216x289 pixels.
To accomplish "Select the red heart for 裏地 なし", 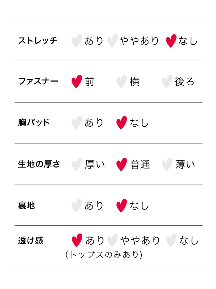I will (x=122, y=206).
